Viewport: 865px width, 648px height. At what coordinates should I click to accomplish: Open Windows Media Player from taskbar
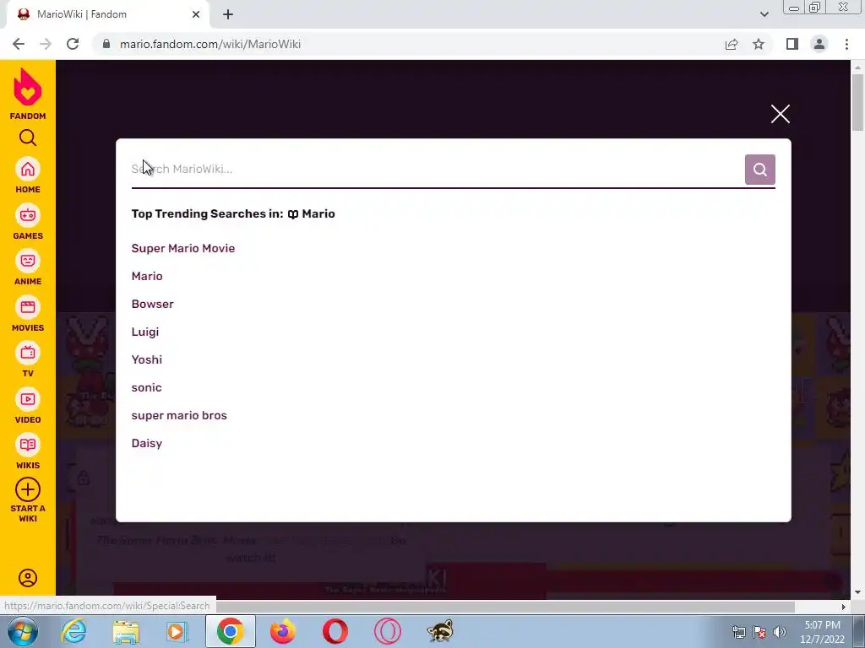click(177, 631)
